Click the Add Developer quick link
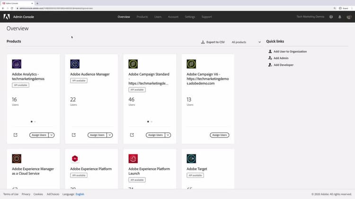Viewport: 355px width, 199px height. click(284, 65)
